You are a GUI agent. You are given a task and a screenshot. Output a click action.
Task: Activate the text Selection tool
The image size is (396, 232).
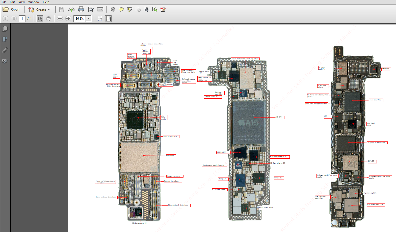(x=40, y=19)
